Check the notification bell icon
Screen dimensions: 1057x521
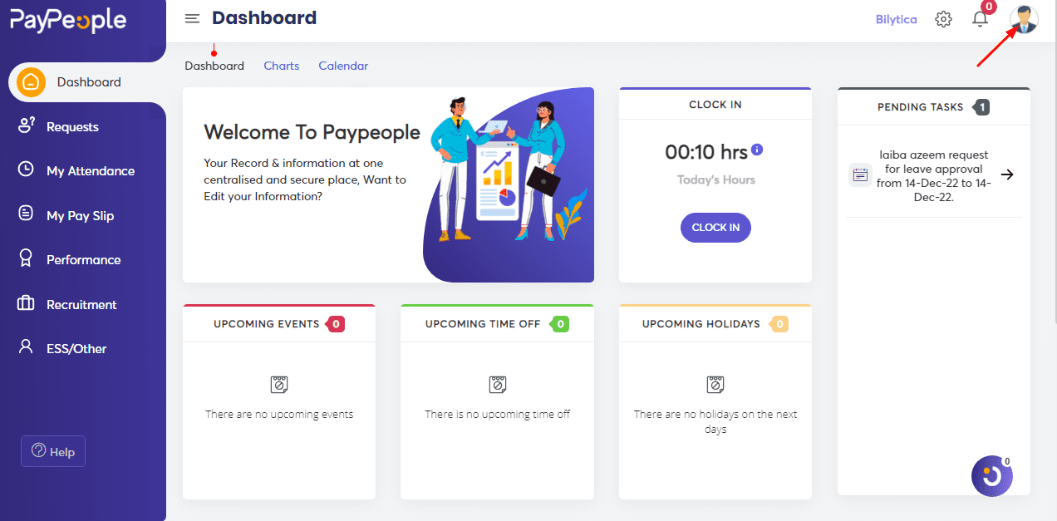[x=981, y=18]
